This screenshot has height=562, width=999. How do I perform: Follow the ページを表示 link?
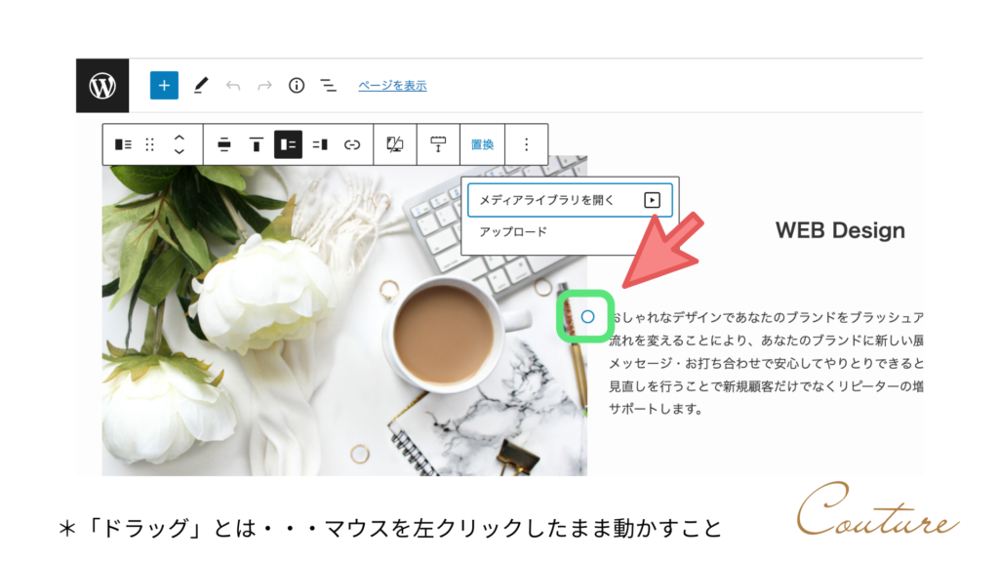tap(392, 86)
